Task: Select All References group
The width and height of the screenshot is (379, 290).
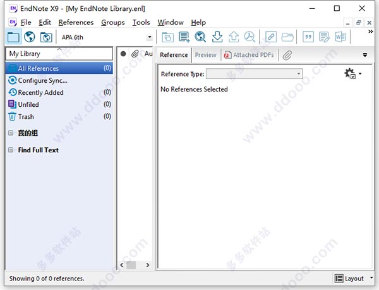Action: [59, 68]
